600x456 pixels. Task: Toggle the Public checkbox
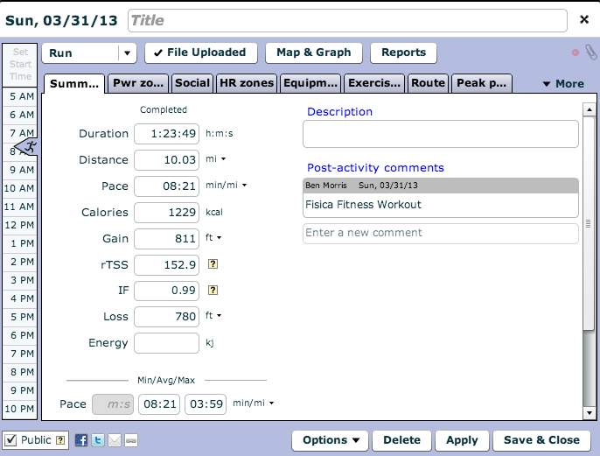(10, 440)
